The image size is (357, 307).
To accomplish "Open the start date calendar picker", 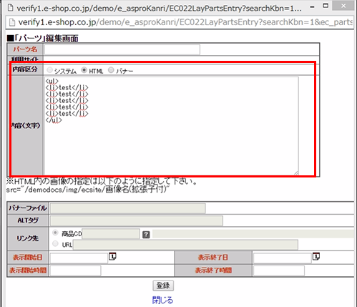I will tap(112, 256).
